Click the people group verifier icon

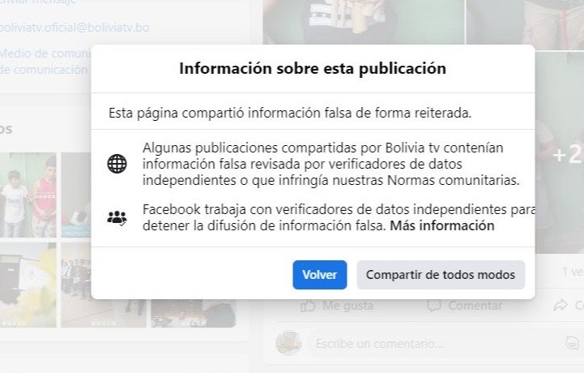coord(117,217)
